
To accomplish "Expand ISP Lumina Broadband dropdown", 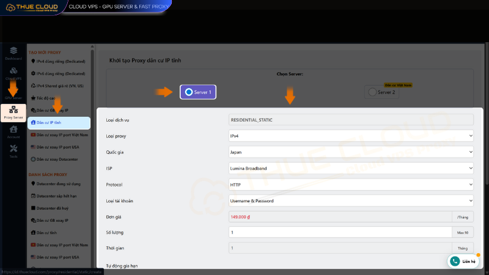I will (351, 169).
